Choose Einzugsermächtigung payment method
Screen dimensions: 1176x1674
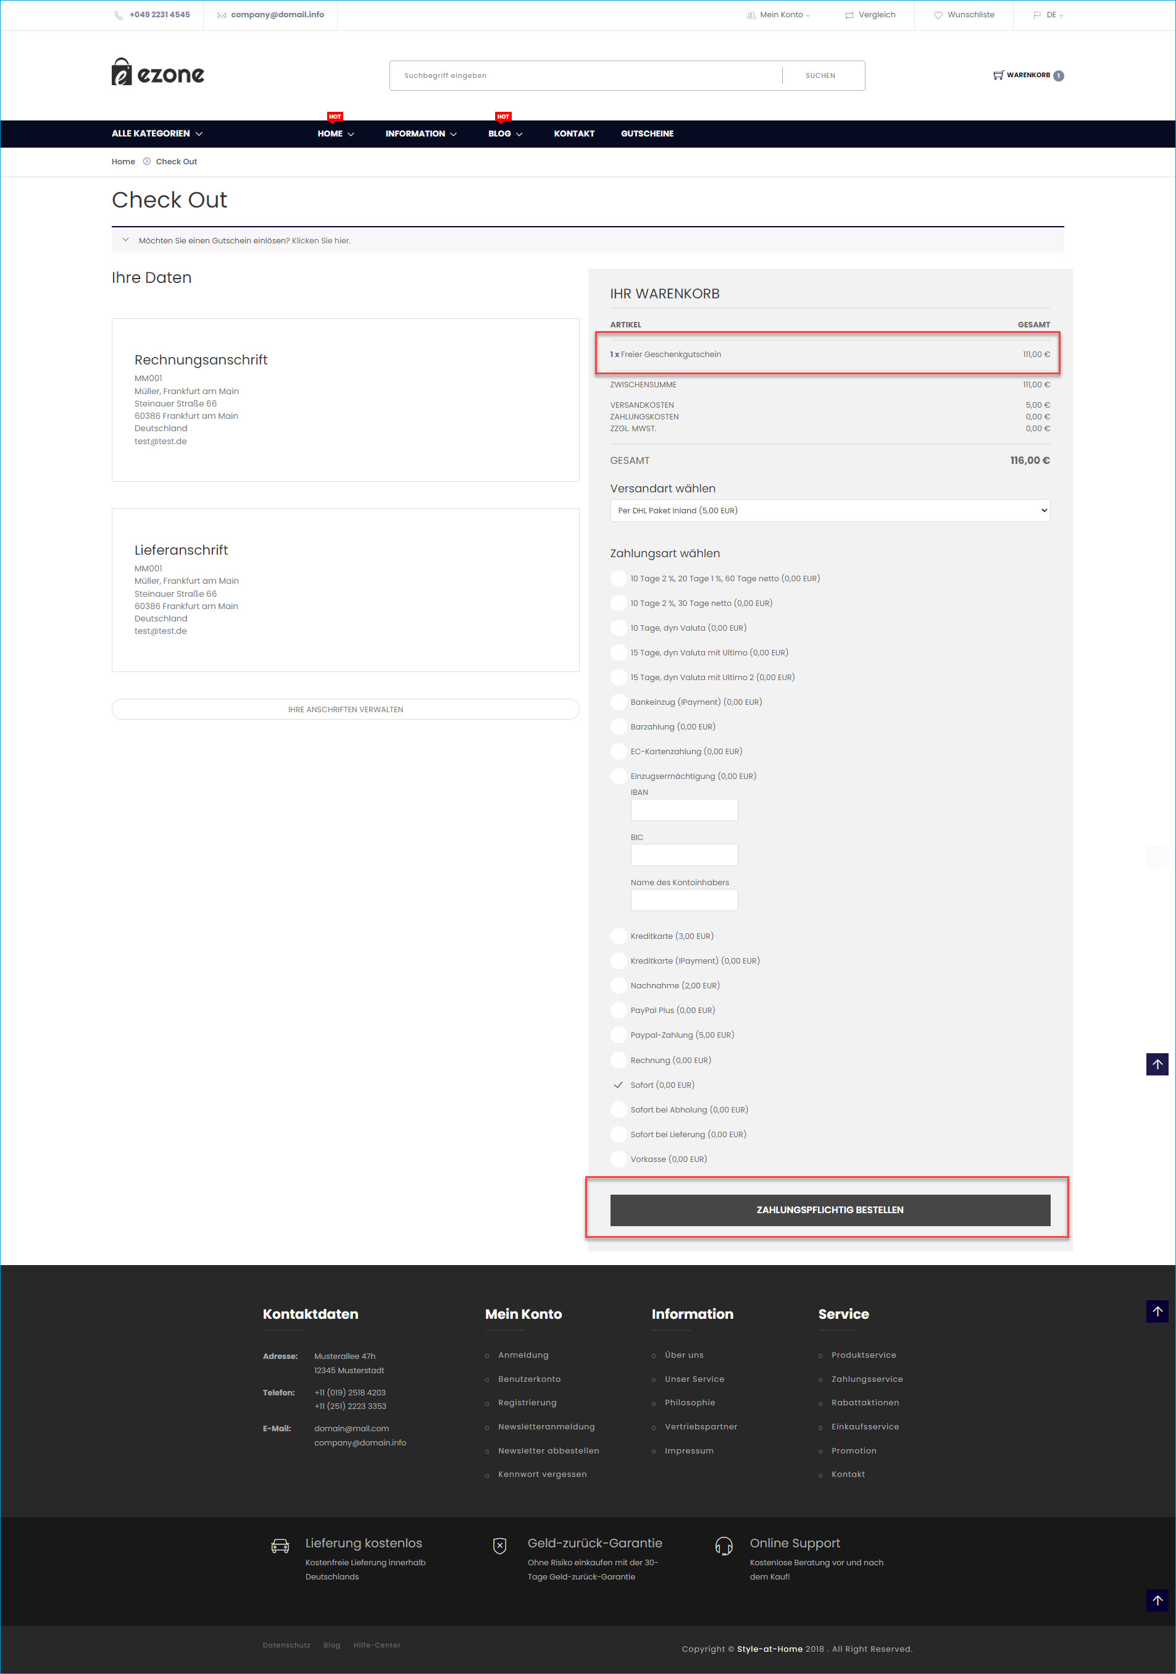(619, 776)
